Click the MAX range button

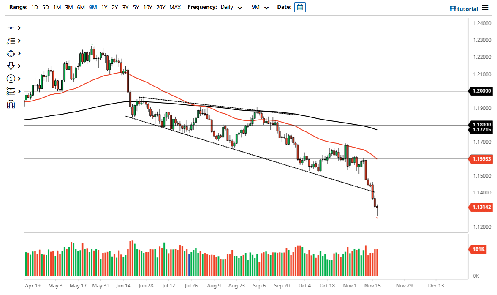(x=175, y=7)
